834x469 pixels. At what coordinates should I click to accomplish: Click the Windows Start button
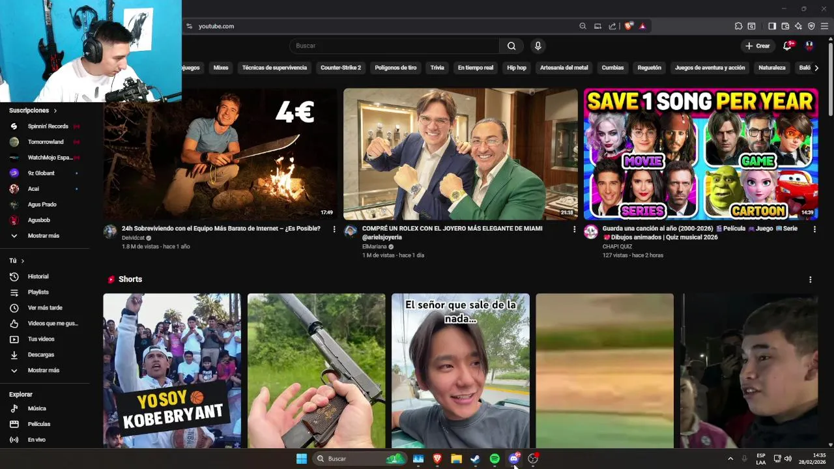click(302, 459)
